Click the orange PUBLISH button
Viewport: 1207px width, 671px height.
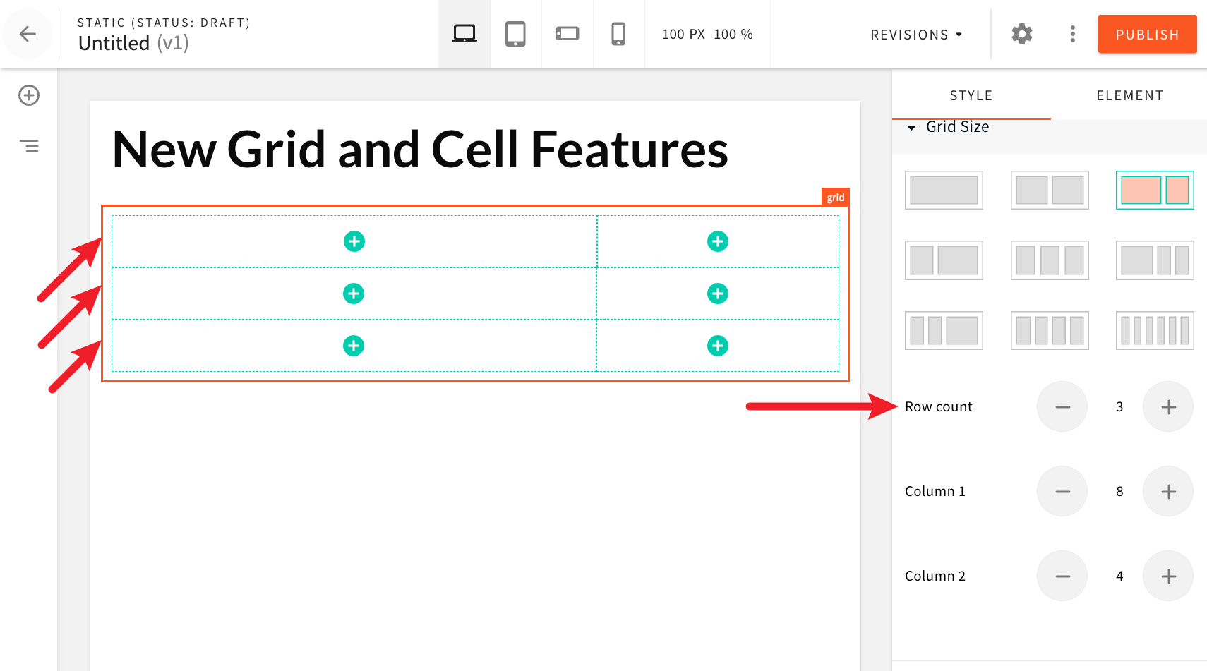click(x=1147, y=34)
